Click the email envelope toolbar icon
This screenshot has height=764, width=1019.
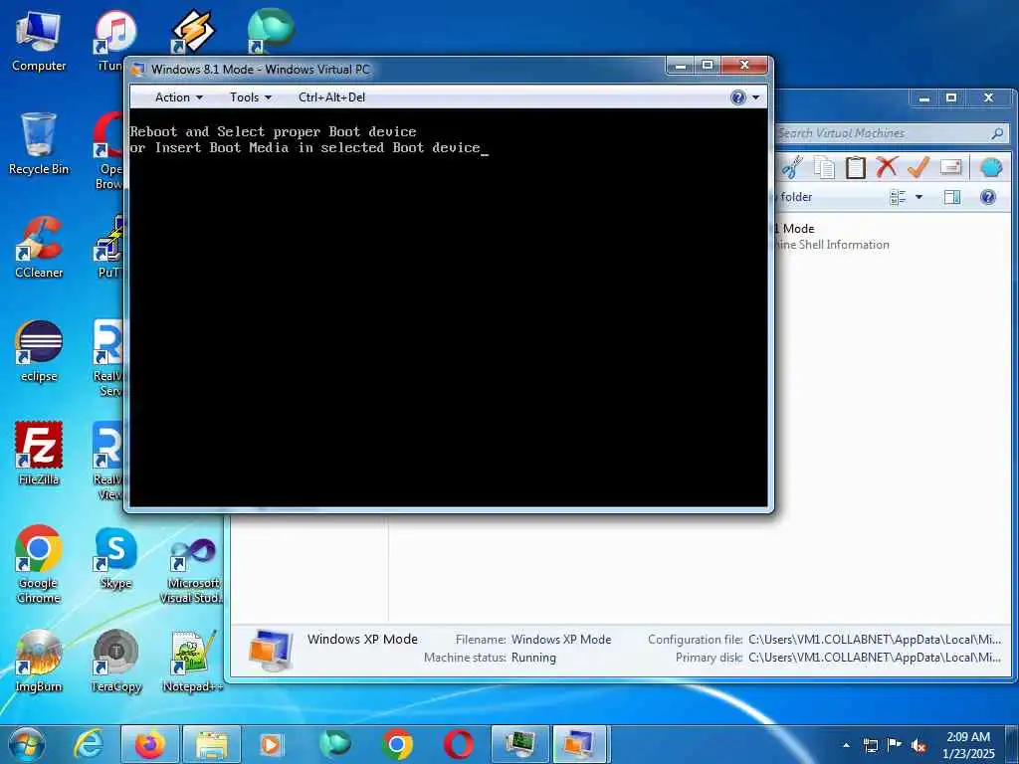pyautogui.click(x=950, y=167)
